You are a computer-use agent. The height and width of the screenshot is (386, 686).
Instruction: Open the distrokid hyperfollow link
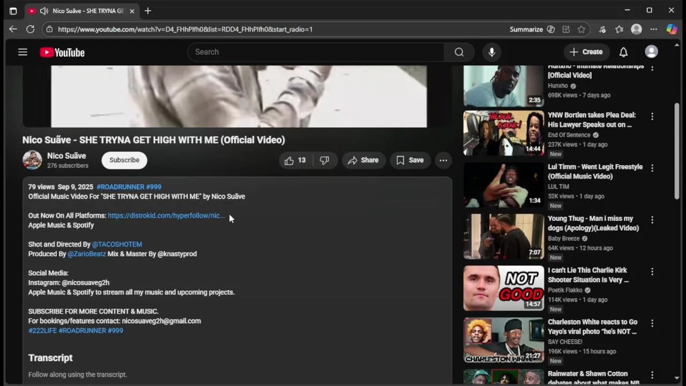click(166, 216)
